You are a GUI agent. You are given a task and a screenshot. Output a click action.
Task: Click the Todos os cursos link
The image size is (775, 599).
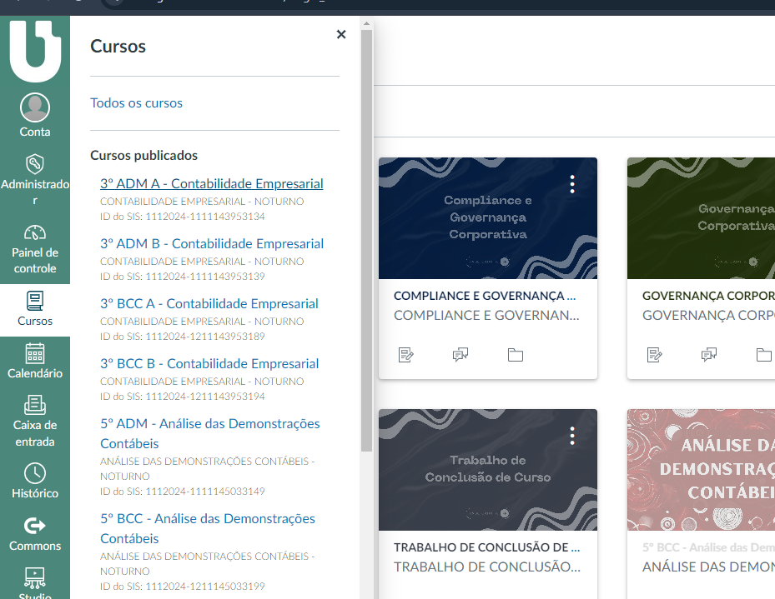tap(136, 103)
